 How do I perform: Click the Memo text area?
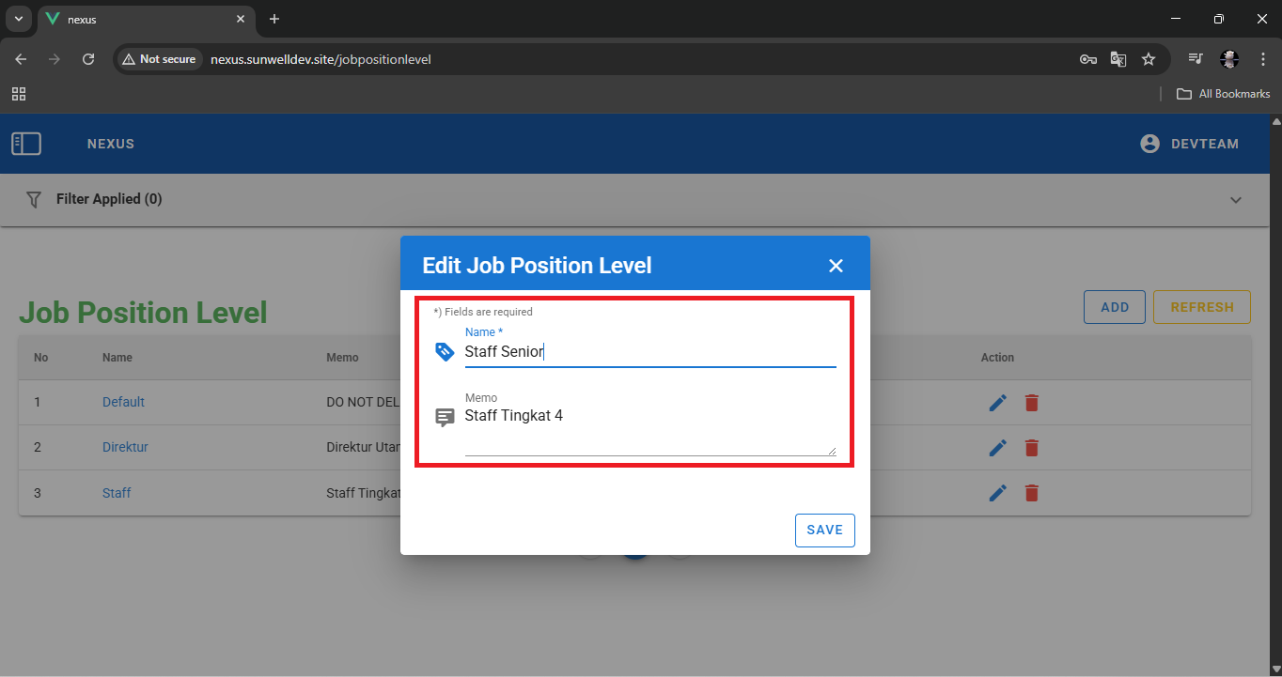[649, 428]
